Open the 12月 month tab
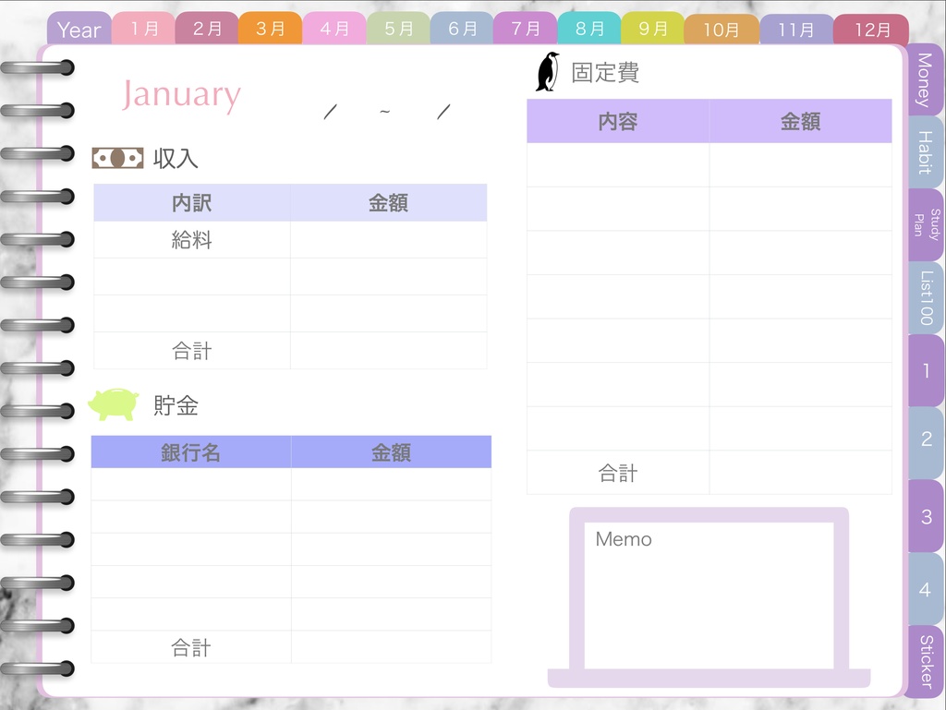 pyautogui.click(x=871, y=29)
